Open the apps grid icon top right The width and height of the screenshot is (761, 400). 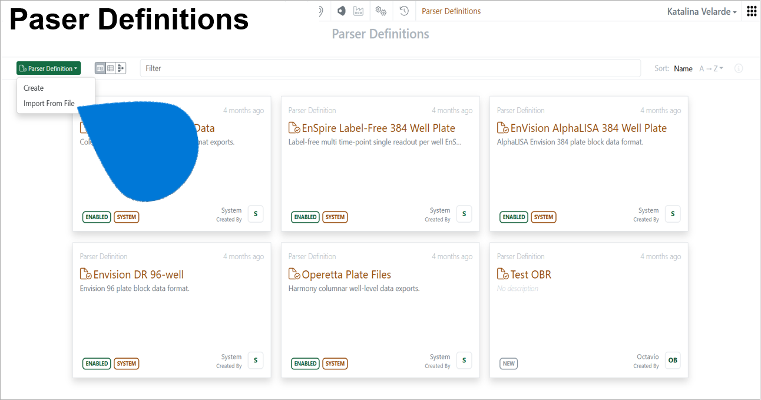click(751, 11)
